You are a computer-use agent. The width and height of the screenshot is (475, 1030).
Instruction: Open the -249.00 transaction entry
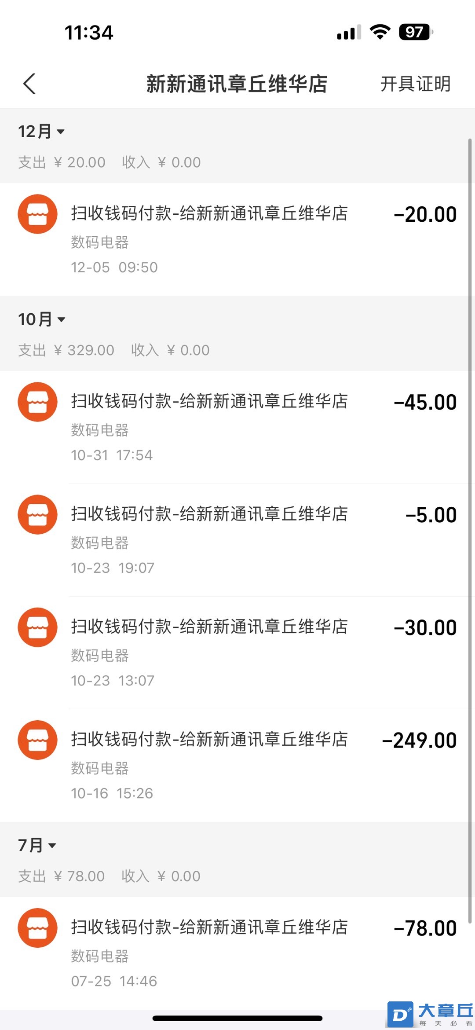coord(237,766)
